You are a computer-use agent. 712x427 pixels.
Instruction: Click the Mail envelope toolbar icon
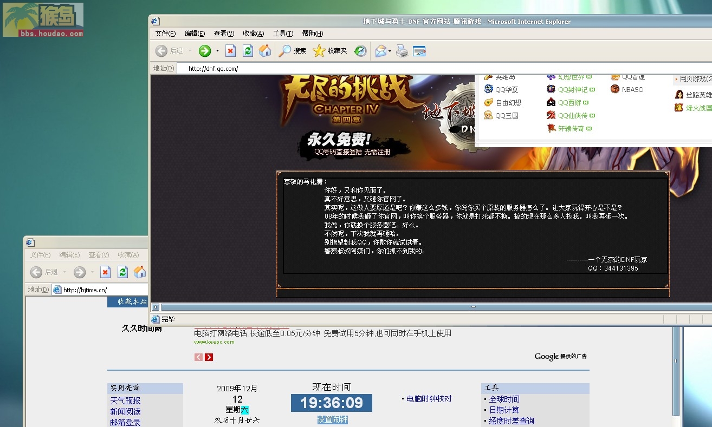tap(381, 51)
